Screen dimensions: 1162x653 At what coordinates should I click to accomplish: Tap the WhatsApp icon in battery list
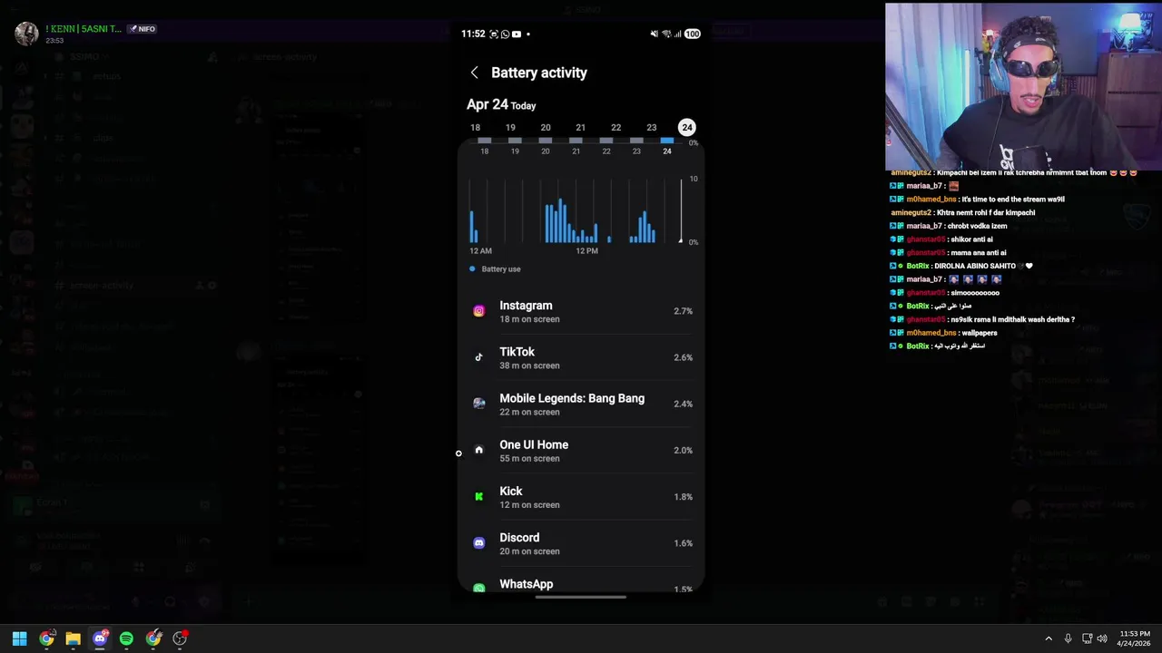tap(478, 587)
